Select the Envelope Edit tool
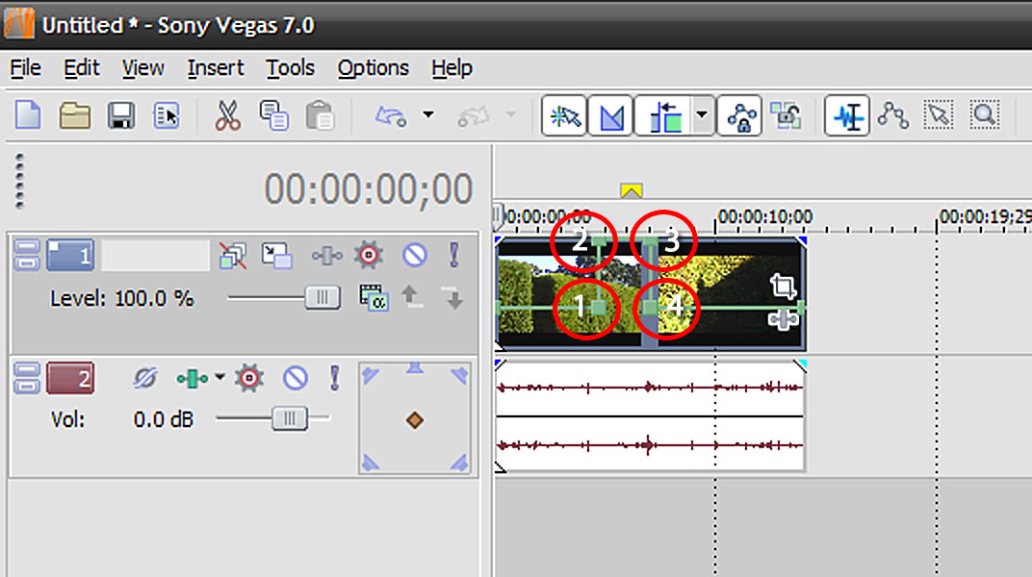 893,116
